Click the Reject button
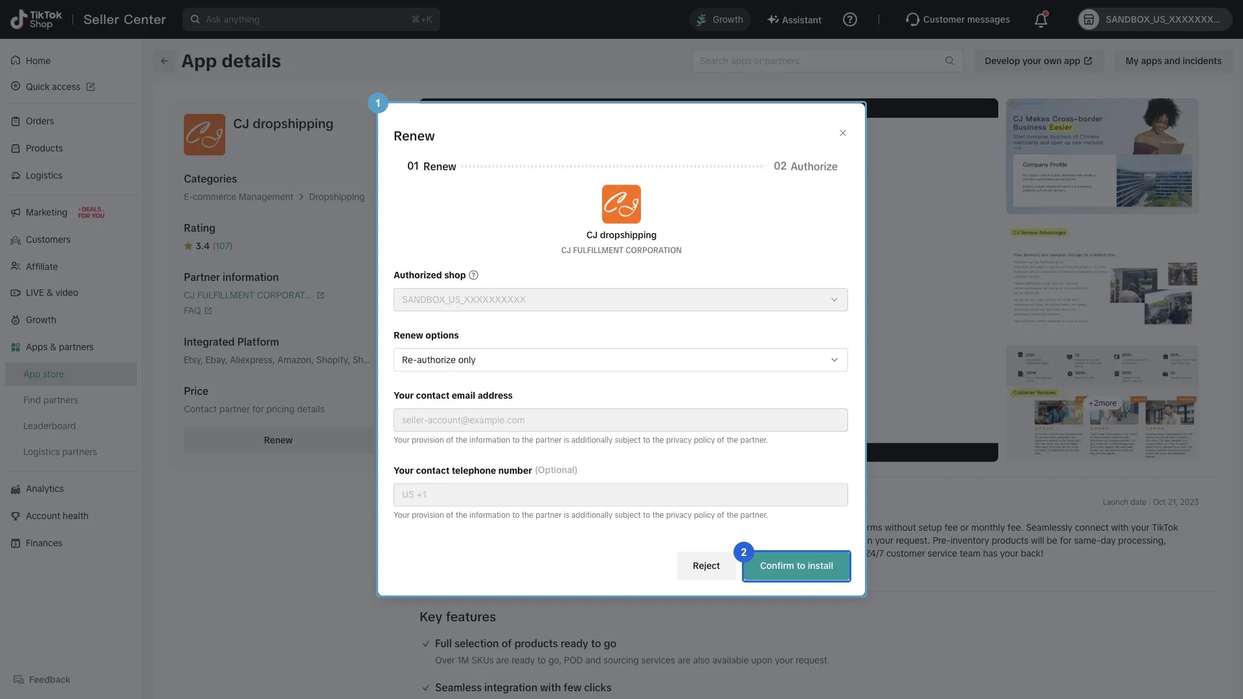 coord(706,566)
